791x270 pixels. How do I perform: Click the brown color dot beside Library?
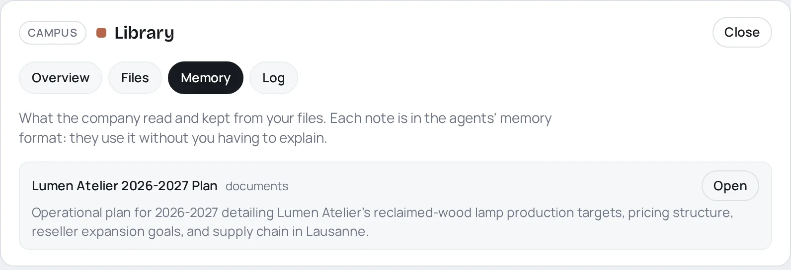[101, 33]
